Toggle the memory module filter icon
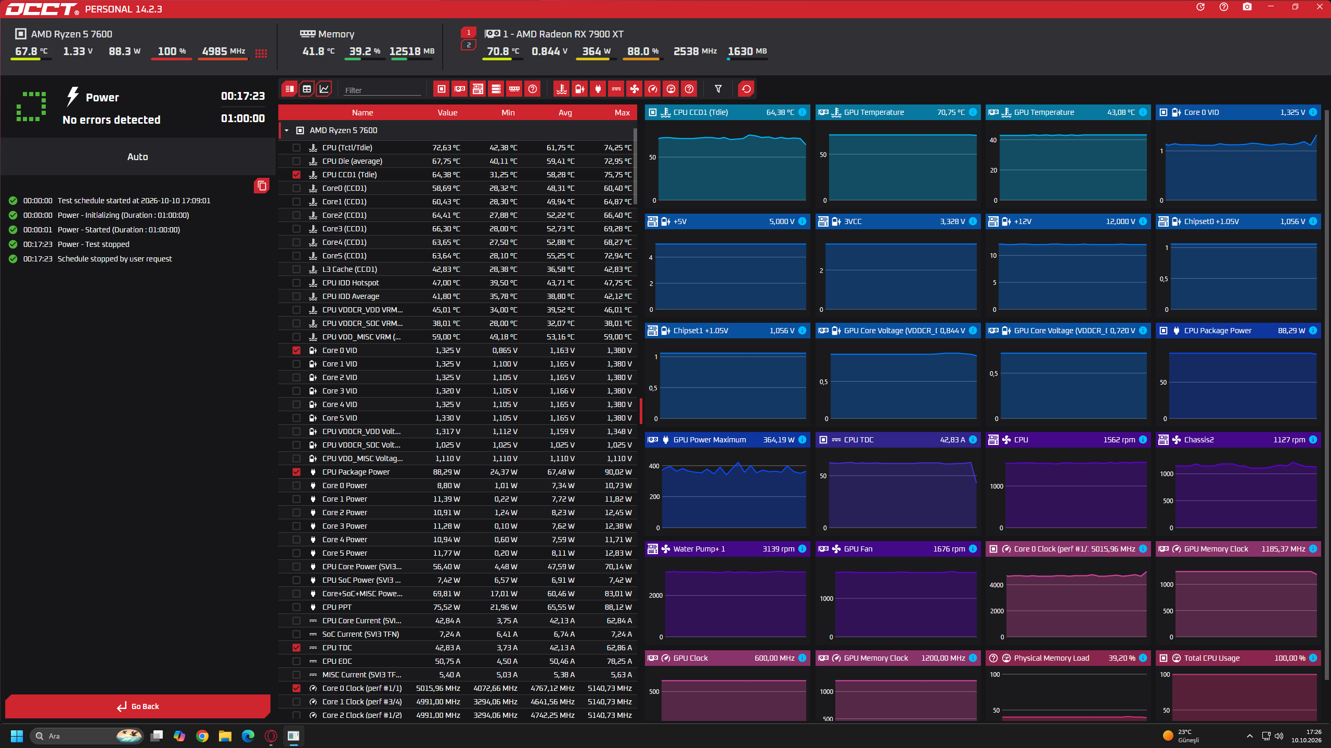 (x=514, y=89)
